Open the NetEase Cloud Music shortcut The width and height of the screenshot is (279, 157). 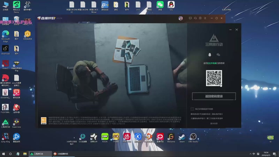[x=127, y=138]
